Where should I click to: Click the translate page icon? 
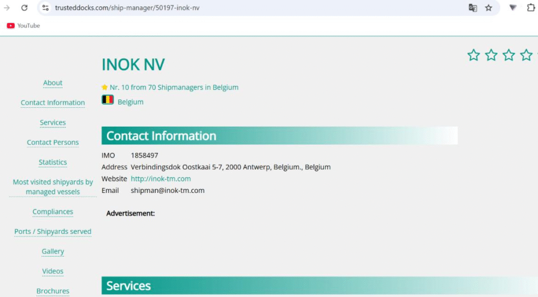tap(473, 8)
